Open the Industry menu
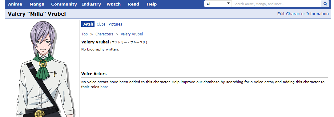The height and width of the screenshot is (117, 334). (92, 4)
